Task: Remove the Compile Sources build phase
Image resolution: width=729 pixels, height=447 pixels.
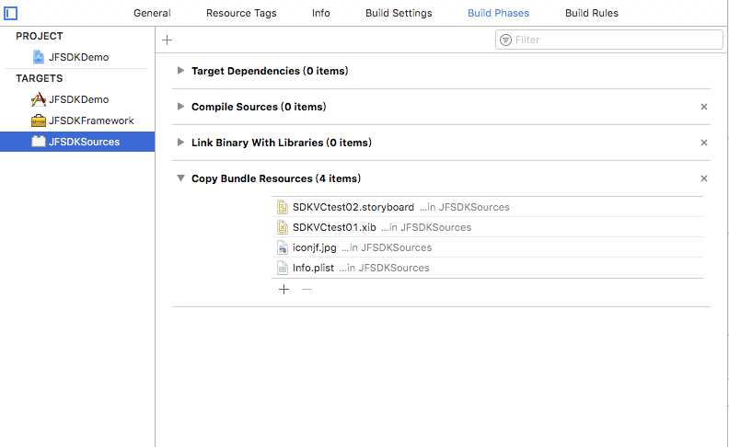Action: tap(704, 107)
